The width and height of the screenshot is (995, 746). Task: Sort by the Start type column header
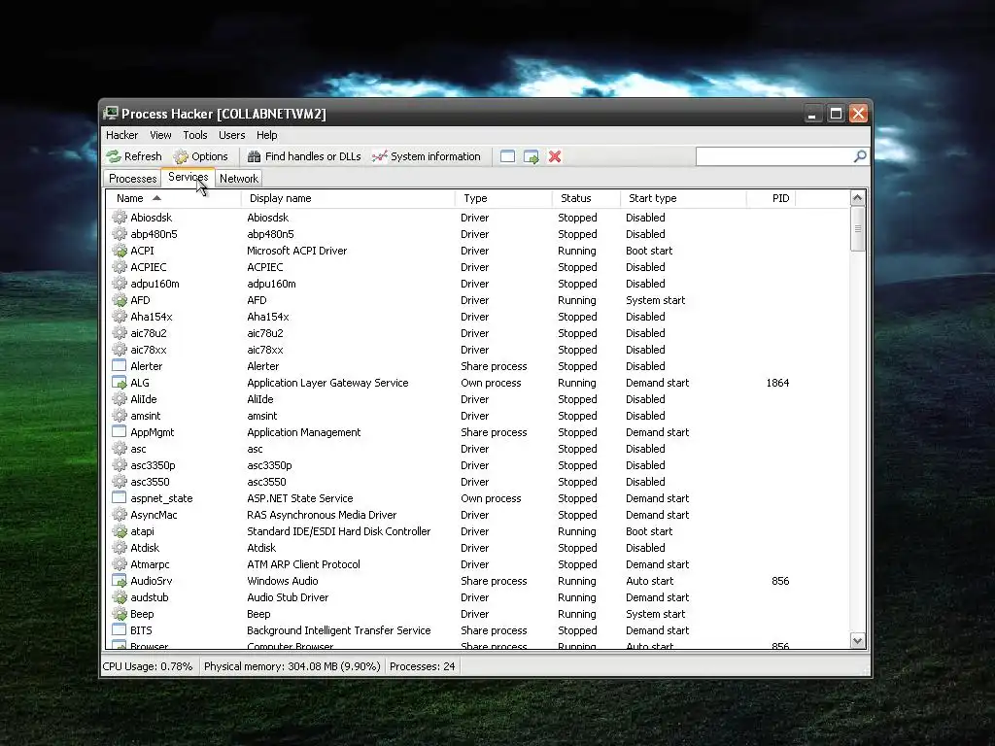pyautogui.click(x=683, y=198)
